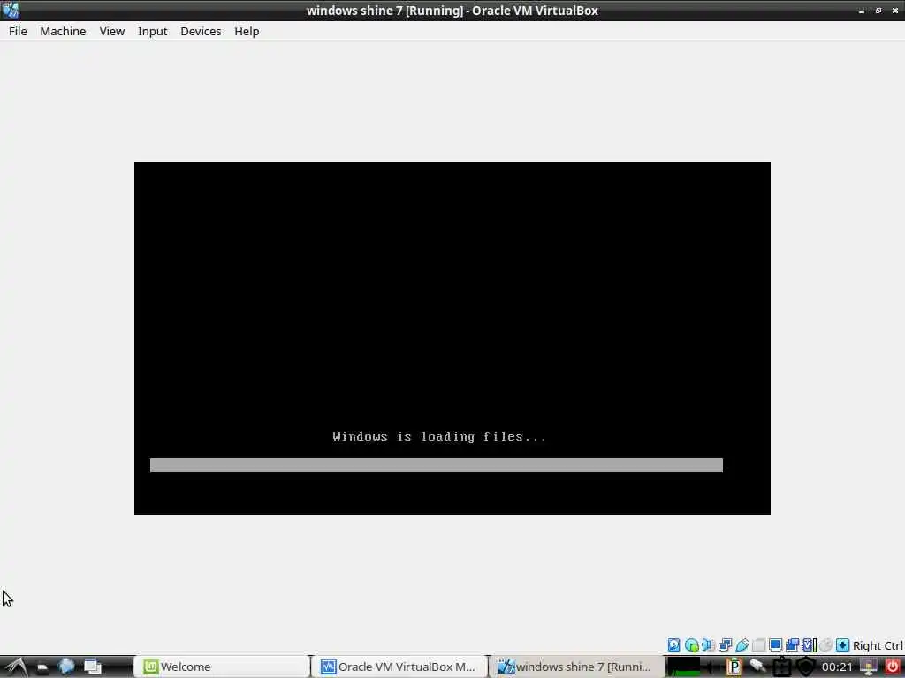Click the Windows loading progress bar

point(437,465)
